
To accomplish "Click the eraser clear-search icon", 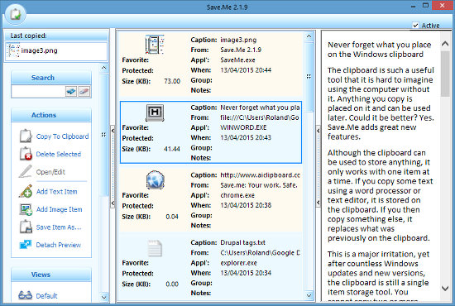I will click(84, 92).
